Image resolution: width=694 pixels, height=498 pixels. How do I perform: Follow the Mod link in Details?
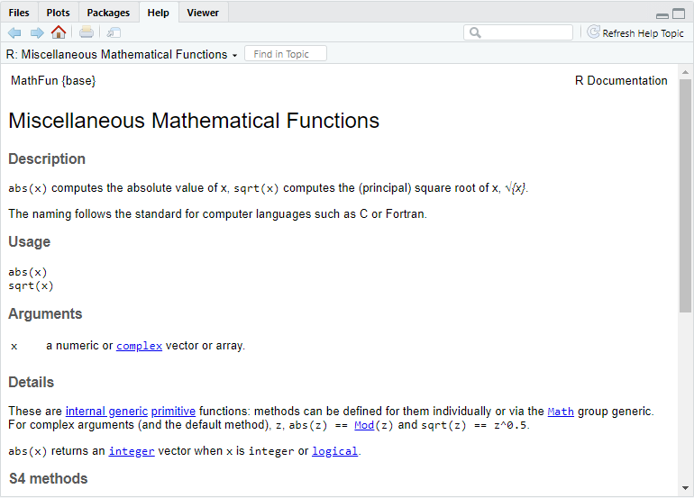(x=364, y=425)
